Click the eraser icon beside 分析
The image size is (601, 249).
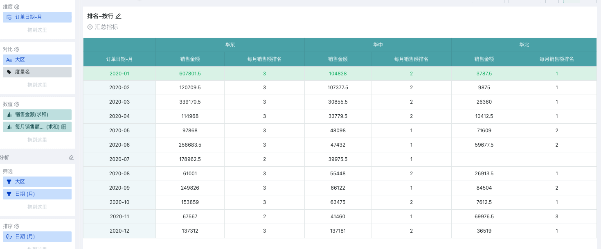tap(71, 158)
